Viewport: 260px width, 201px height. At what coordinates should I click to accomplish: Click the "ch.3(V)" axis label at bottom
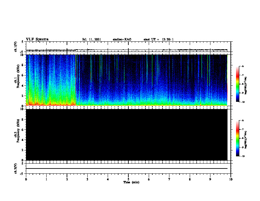(x=16, y=168)
